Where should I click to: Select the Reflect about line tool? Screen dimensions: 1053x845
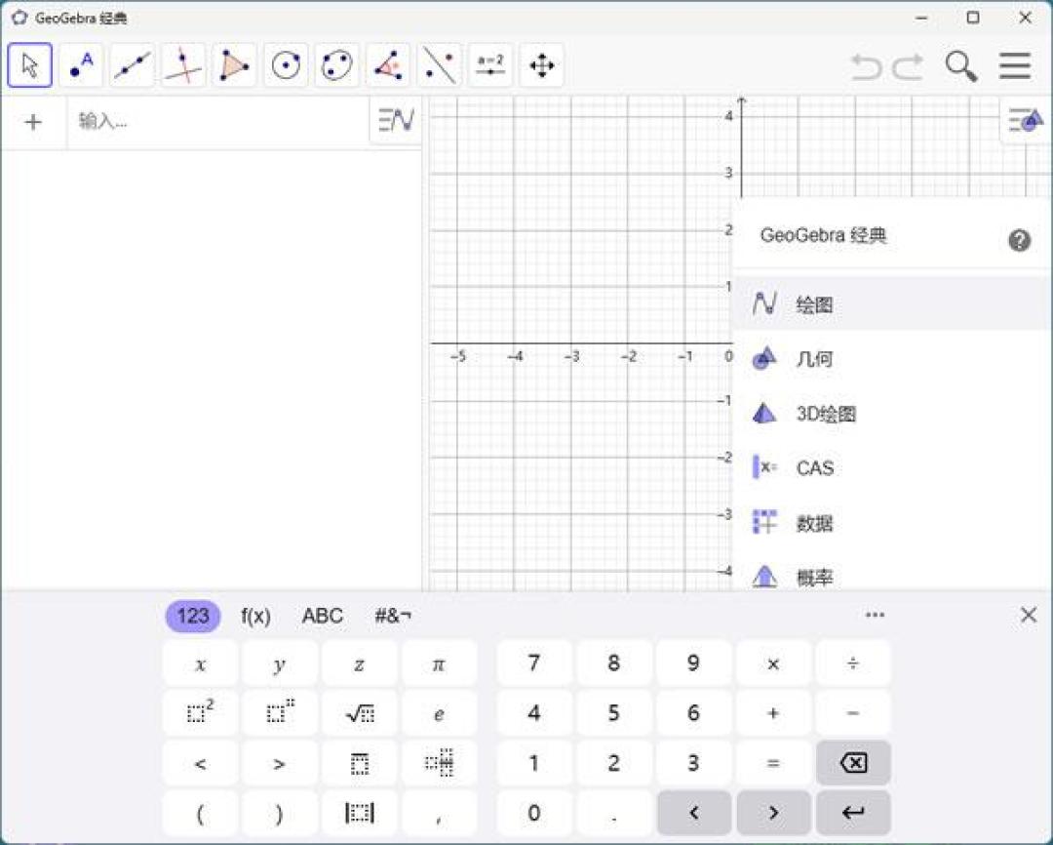pos(439,65)
